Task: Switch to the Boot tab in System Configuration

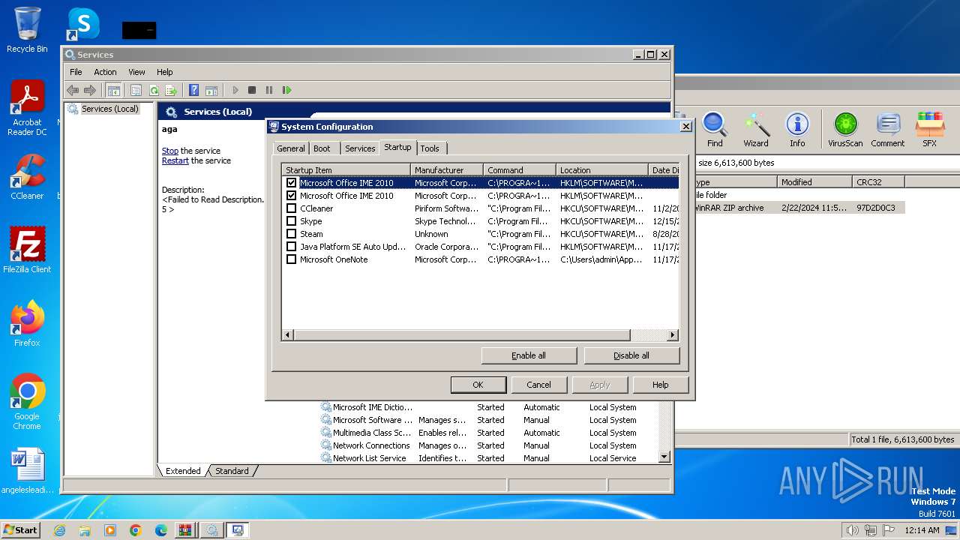Action: tap(322, 148)
